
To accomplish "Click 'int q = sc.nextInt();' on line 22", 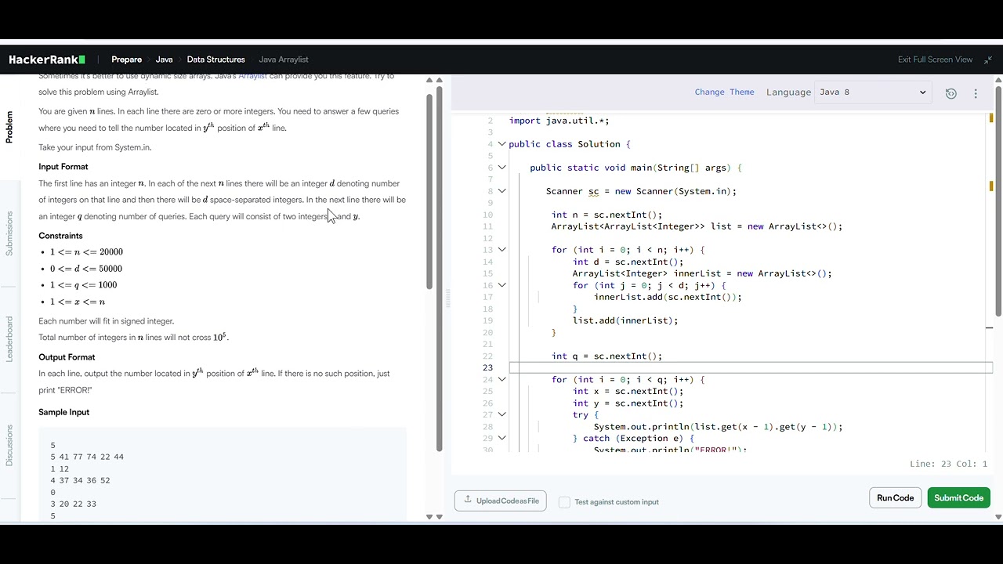I will [x=607, y=356].
